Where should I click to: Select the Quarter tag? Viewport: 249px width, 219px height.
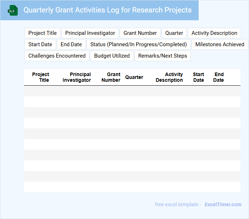(174, 33)
